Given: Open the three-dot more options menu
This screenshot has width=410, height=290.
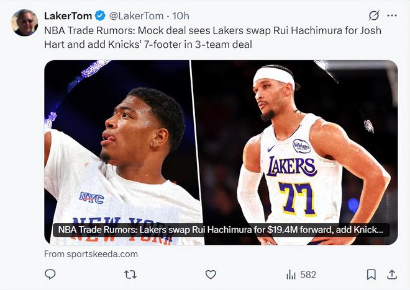Looking at the screenshot, I should [x=391, y=15].
